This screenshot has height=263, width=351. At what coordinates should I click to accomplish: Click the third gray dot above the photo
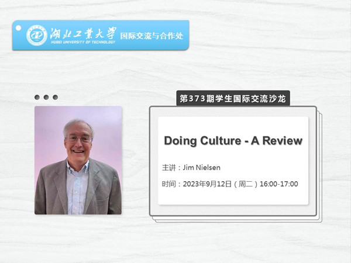[x=55, y=98]
